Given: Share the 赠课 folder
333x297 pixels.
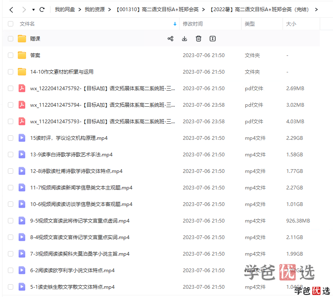Looking at the screenshot, I should point(170,38).
